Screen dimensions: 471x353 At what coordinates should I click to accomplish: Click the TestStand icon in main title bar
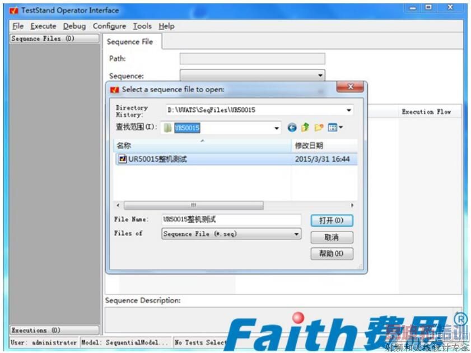click(x=14, y=11)
